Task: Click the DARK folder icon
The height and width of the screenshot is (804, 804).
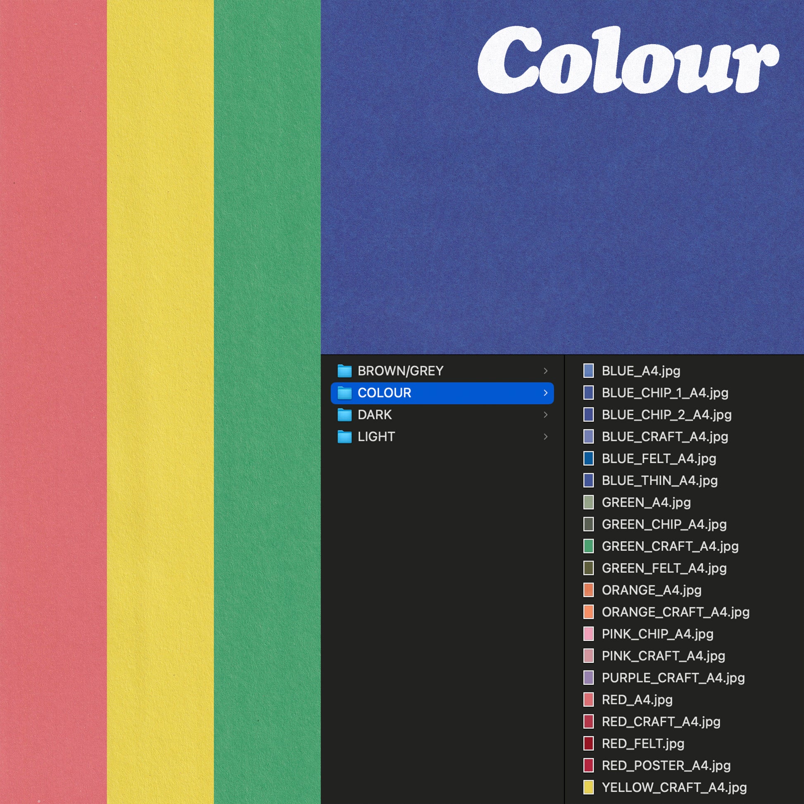Action: [x=344, y=414]
